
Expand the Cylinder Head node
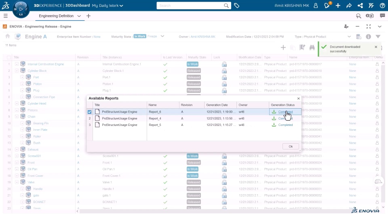(x=17, y=103)
